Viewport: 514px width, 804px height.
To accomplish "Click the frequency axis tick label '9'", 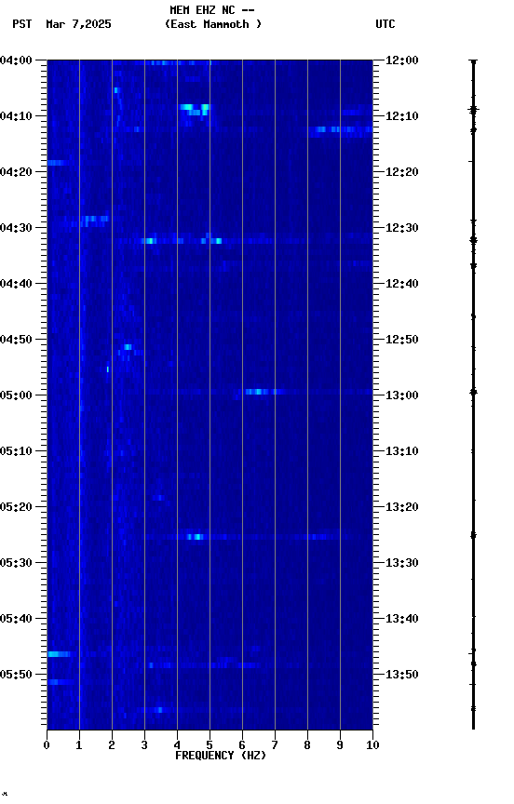I will point(340,745).
